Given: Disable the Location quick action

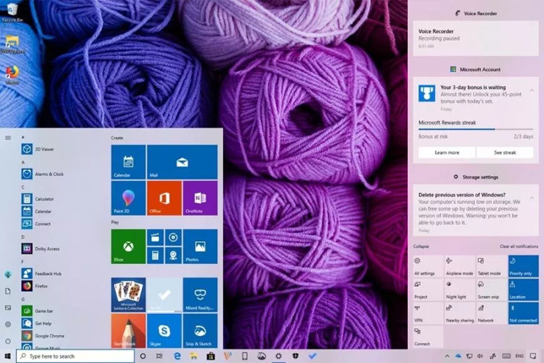Looking at the screenshot, I should [x=523, y=290].
